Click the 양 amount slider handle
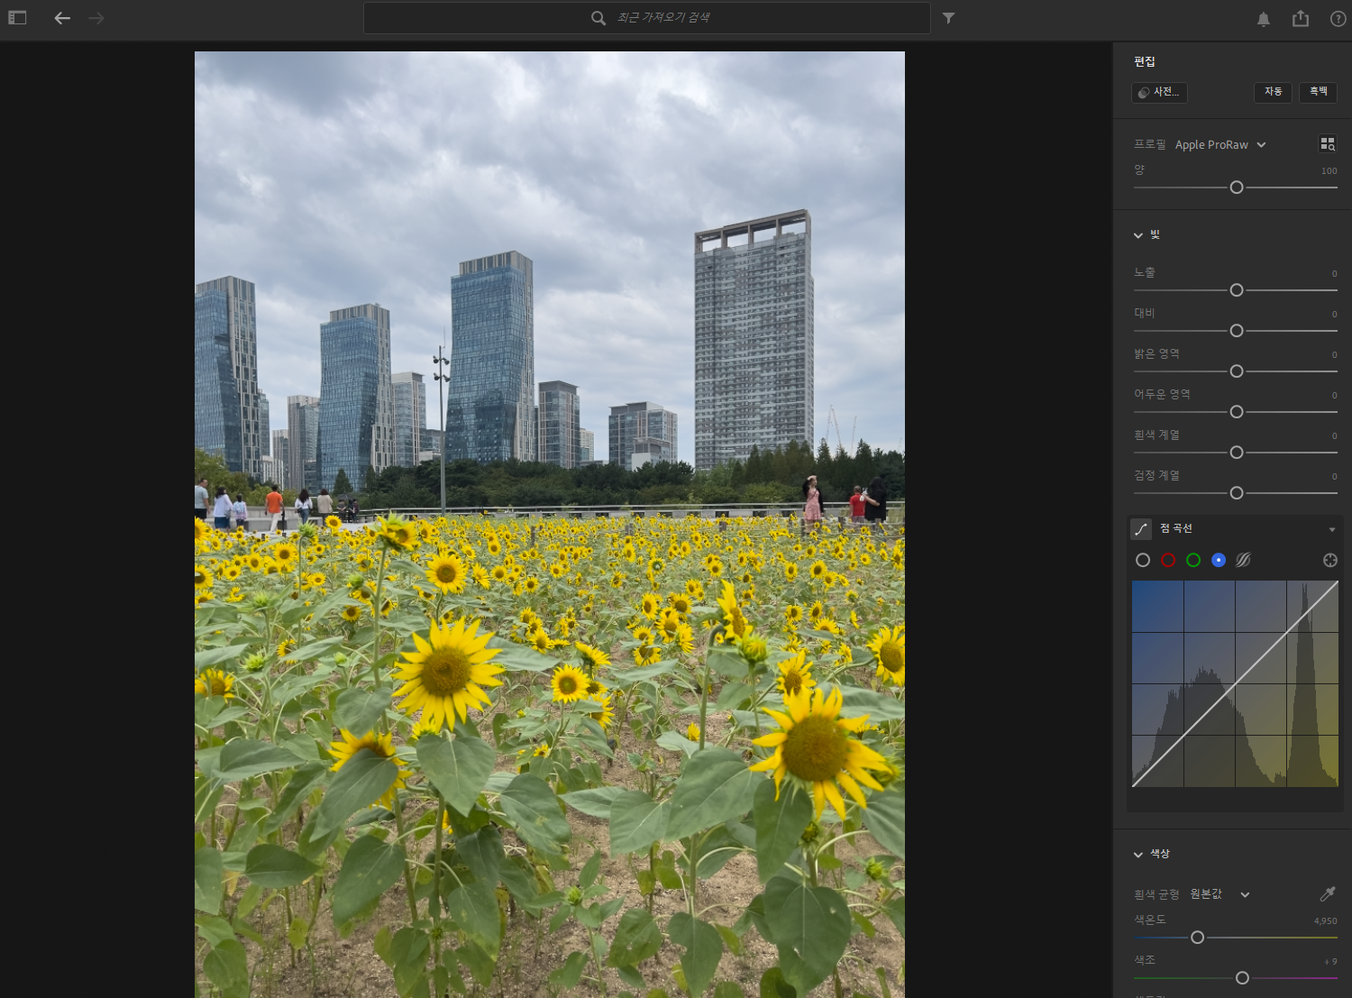The image size is (1352, 998). [1237, 188]
